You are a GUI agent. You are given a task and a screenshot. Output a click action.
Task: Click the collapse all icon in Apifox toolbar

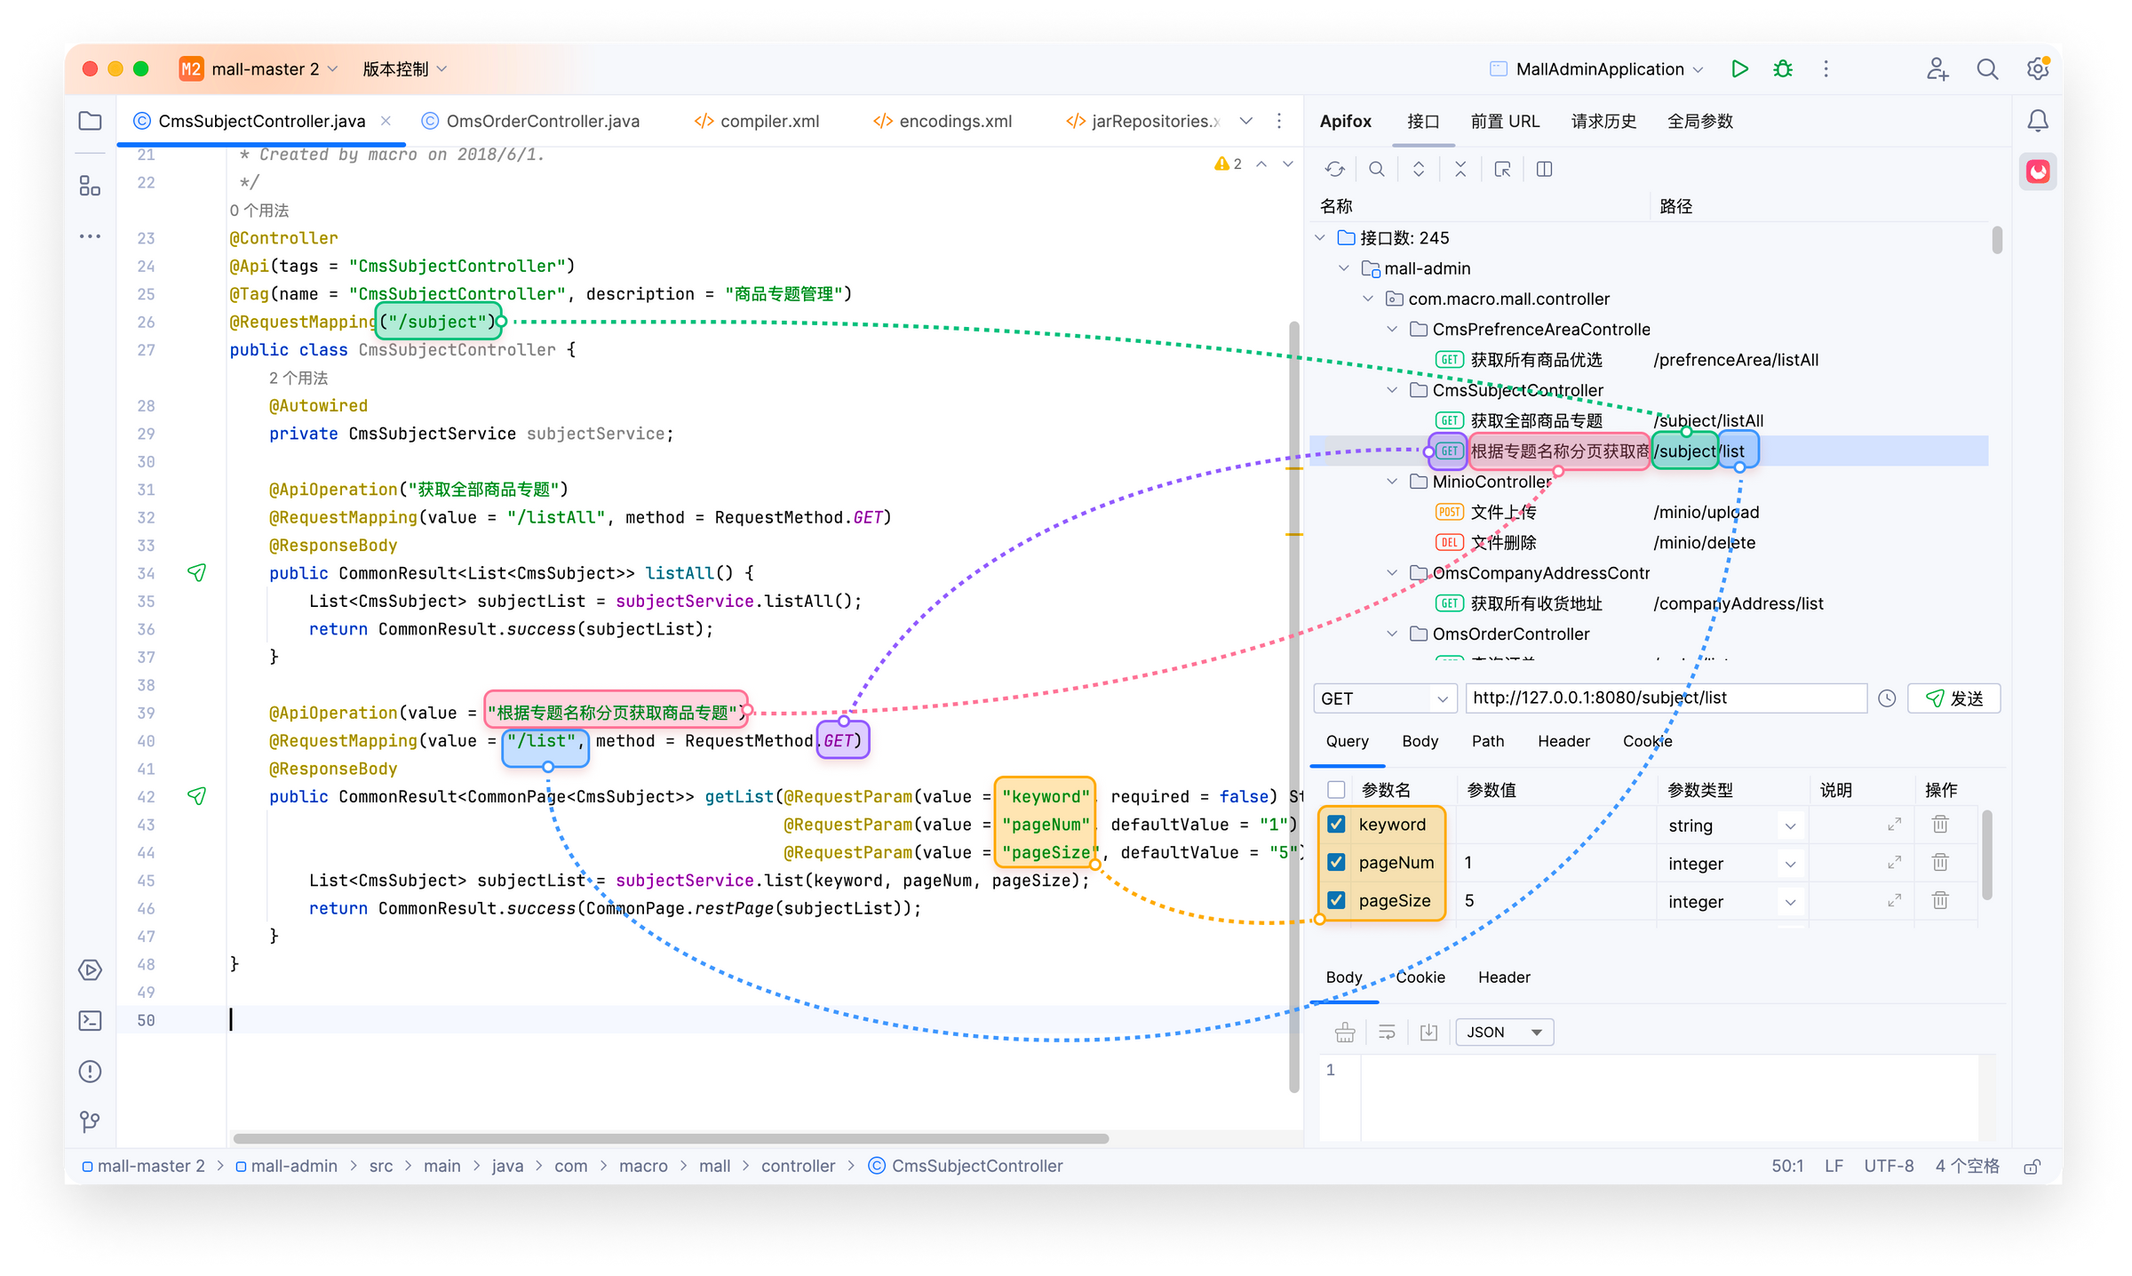(1460, 169)
